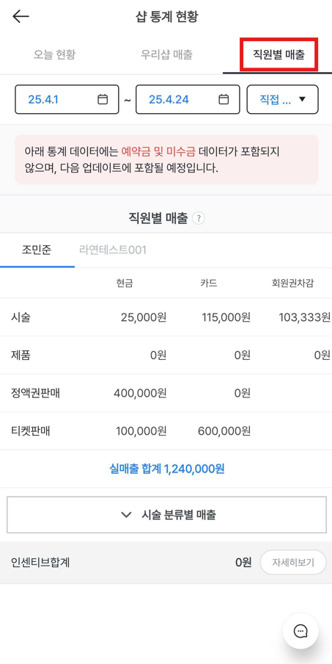Click the 자세히보기 button
The height and width of the screenshot is (664, 332).
tap(294, 563)
